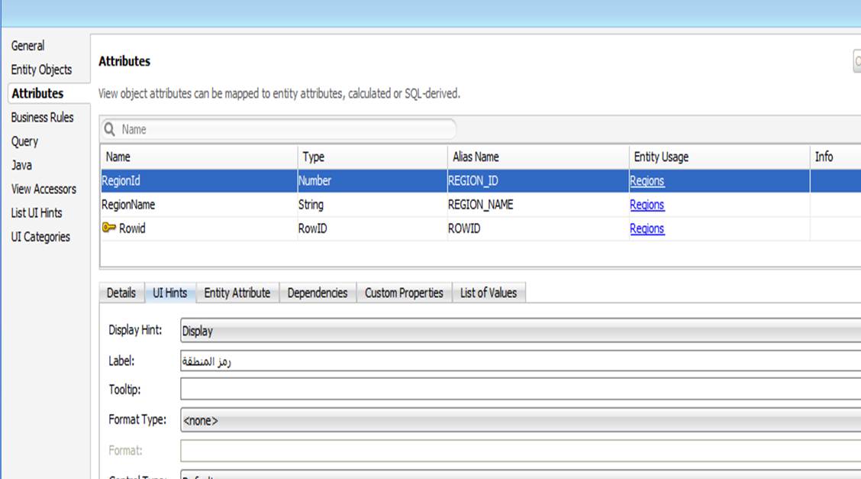The height and width of the screenshot is (479, 861).
Task: Switch to List of Values tab
Action: (x=488, y=293)
